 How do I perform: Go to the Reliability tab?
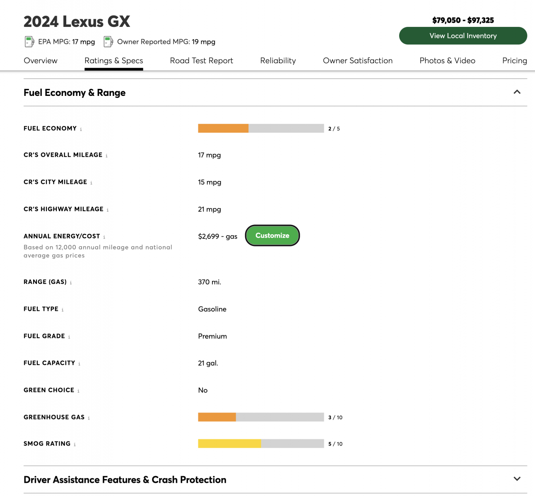click(278, 61)
